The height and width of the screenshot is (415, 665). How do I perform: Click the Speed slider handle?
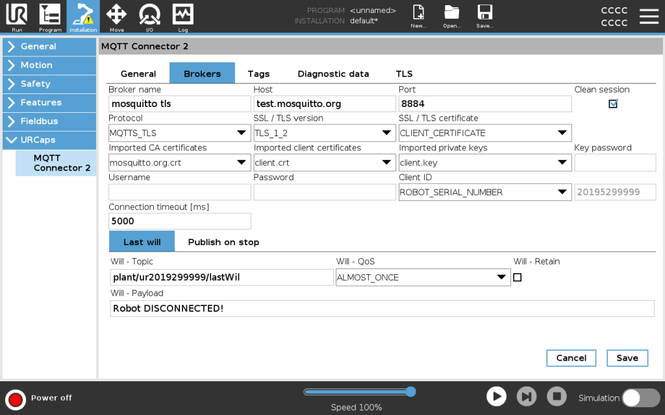pyautogui.click(x=410, y=392)
